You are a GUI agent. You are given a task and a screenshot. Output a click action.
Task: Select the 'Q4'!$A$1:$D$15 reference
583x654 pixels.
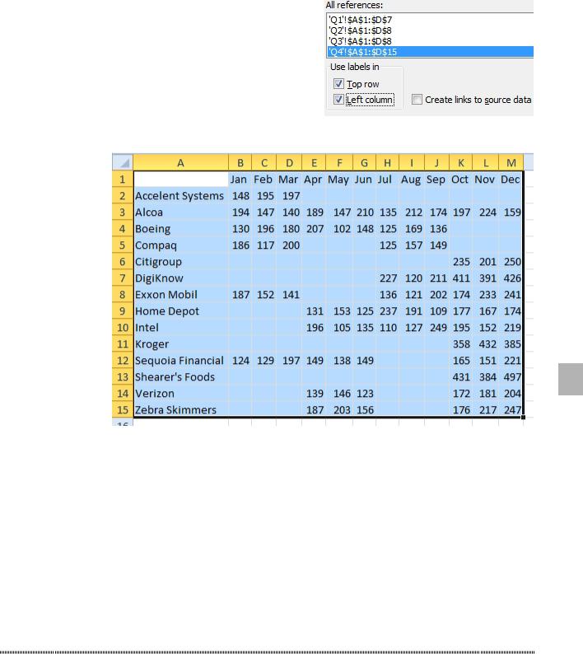point(430,52)
